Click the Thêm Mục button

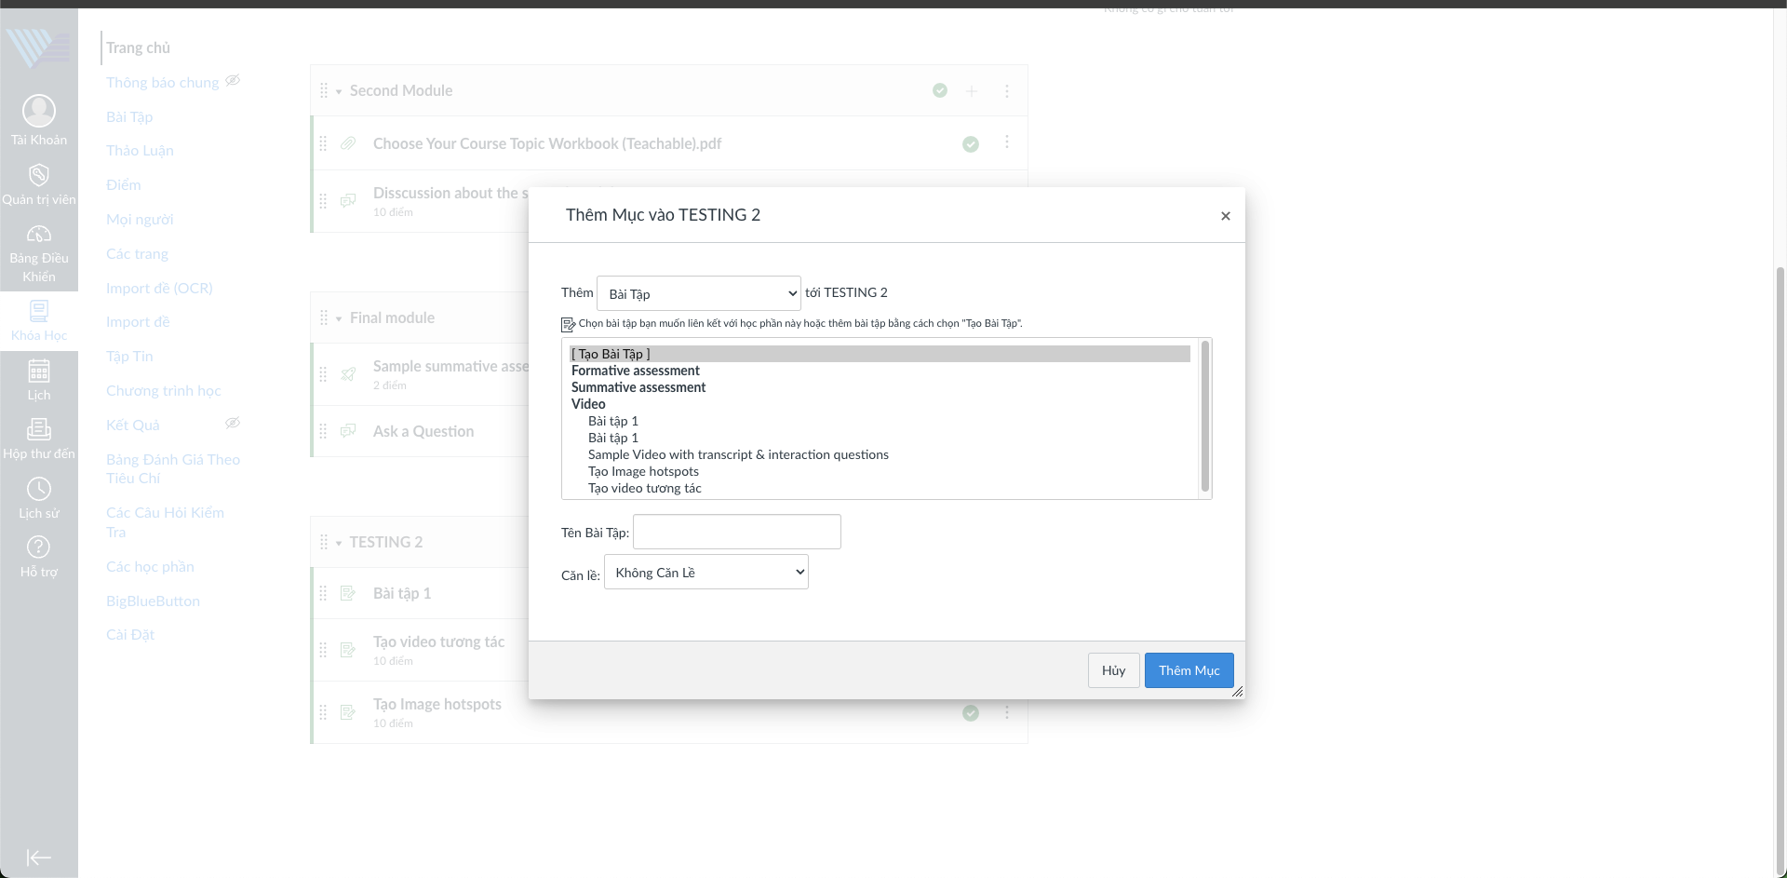[1189, 670]
